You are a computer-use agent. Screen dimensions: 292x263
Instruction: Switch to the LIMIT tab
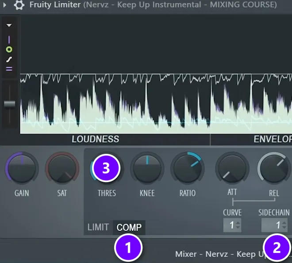tap(98, 227)
